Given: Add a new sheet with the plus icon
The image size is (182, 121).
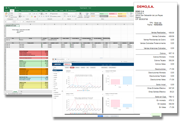Looking at the screenshot, I should pyautogui.click(x=21, y=91).
